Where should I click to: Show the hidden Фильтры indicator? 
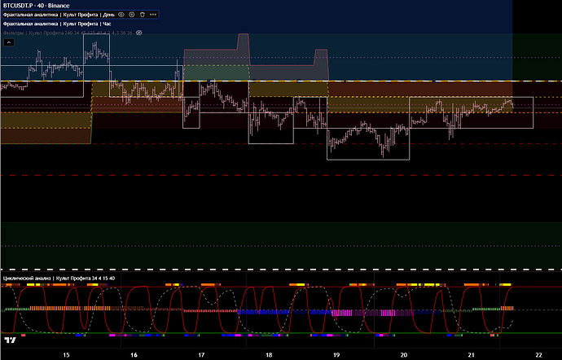pos(138,33)
